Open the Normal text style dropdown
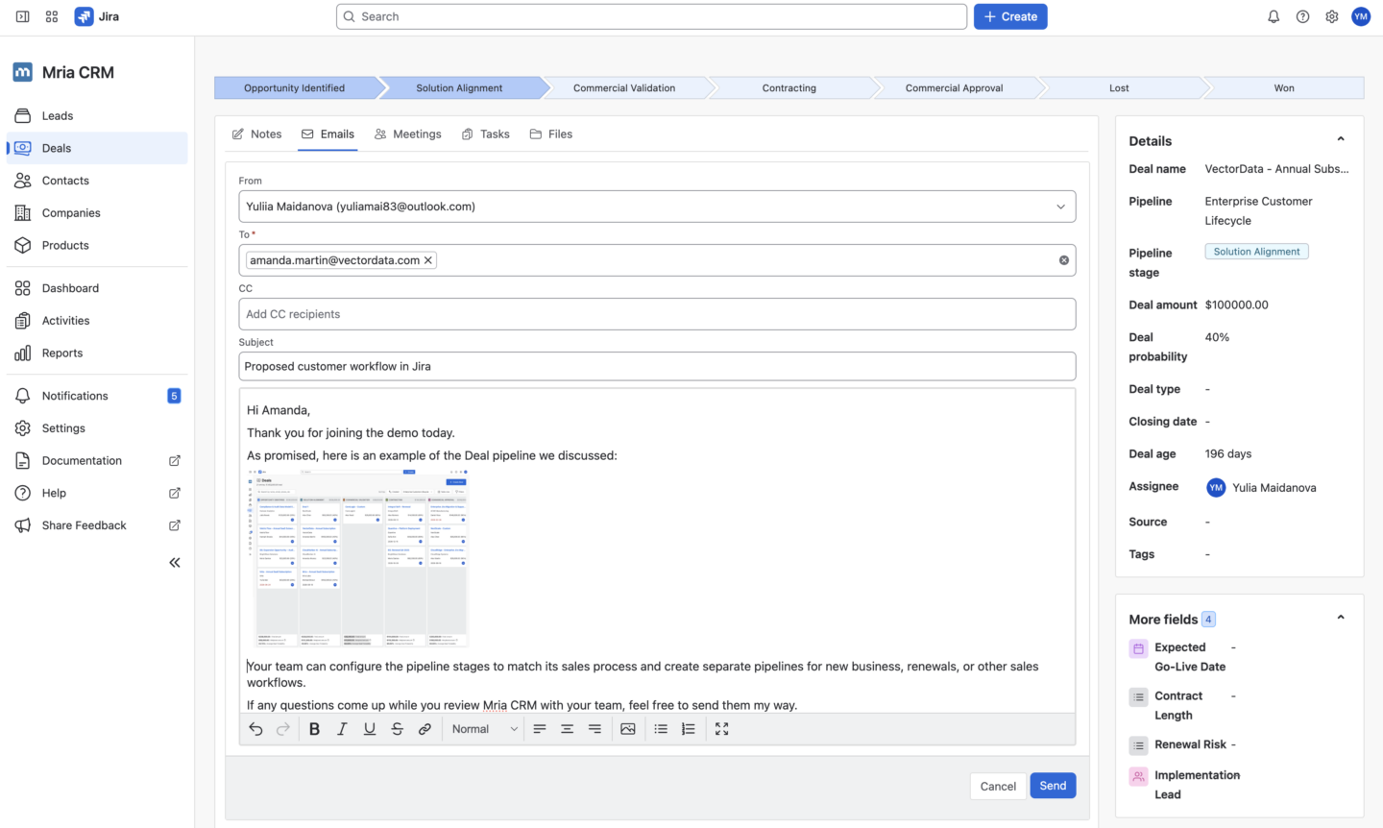Image resolution: width=1383 pixels, height=828 pixels. [484, 729]
